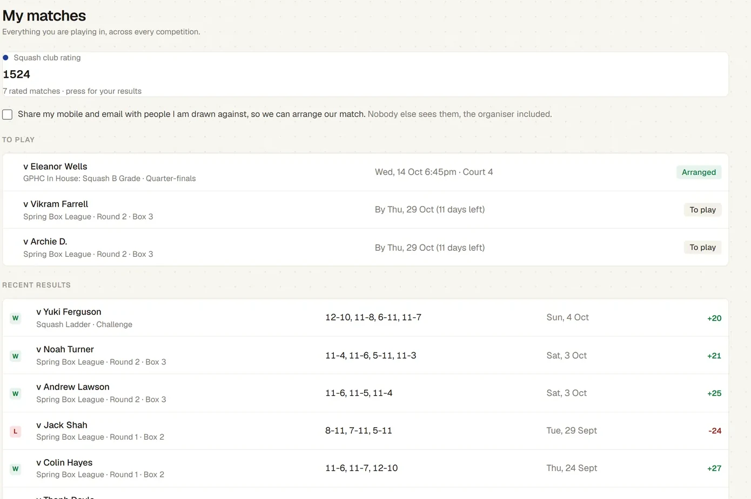Click To play badge for Archie D.
Image resolution: width=751 pixels, height=499 pixels.
(x=702, y=248)
